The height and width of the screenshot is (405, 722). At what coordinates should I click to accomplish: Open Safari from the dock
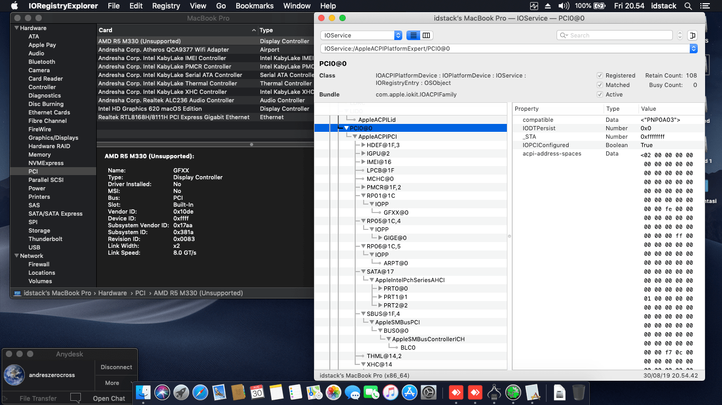tap(200, 392)
